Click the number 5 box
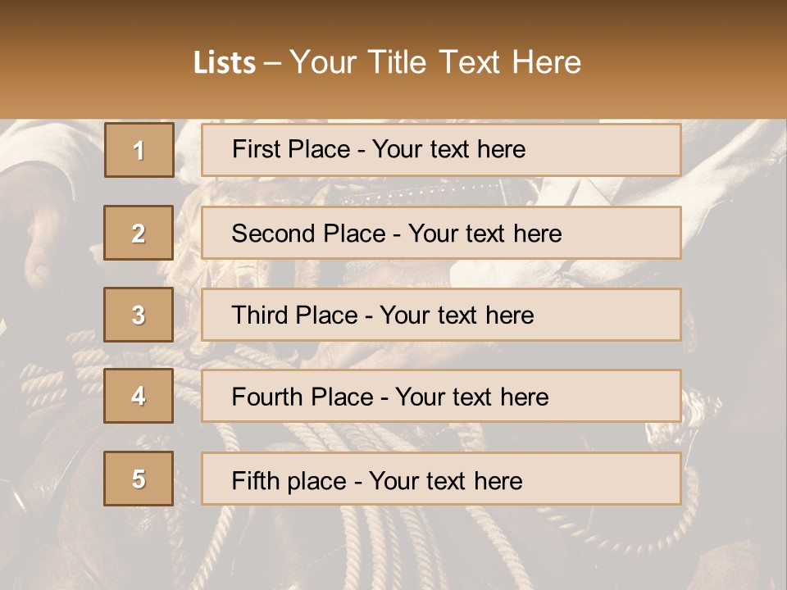 pos(139,479)
